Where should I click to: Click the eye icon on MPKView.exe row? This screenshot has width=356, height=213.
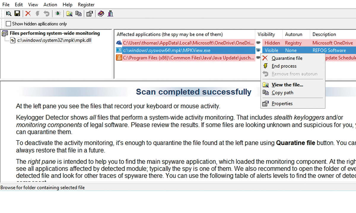click(258, 50)
